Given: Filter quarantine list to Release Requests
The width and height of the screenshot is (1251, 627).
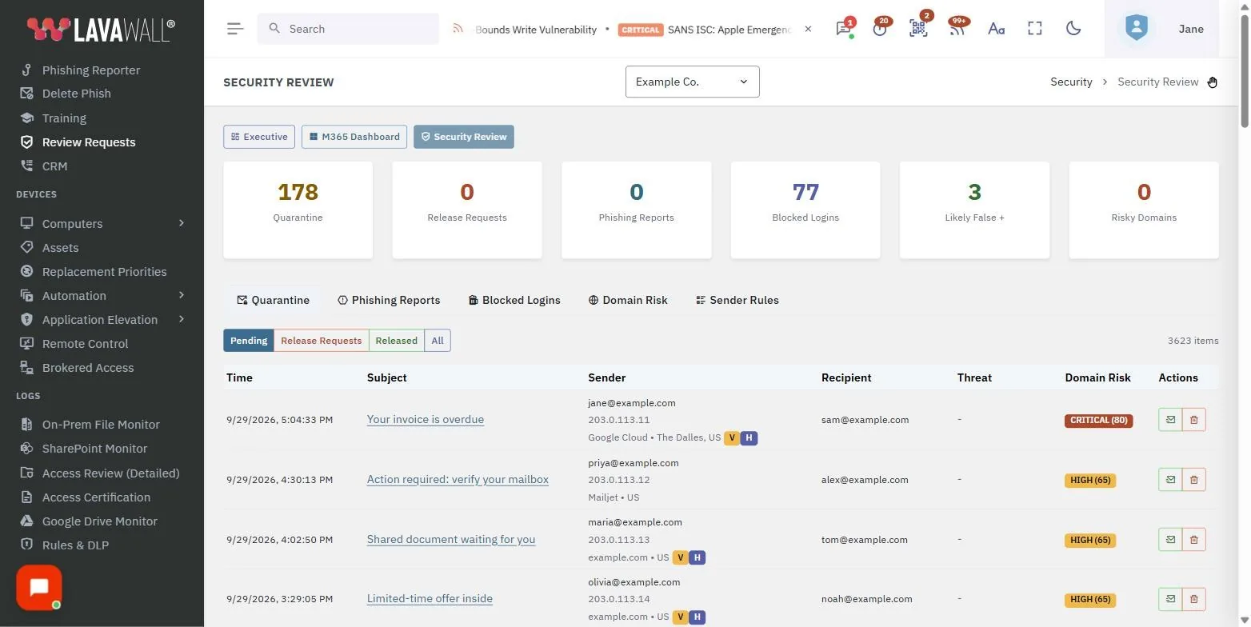Looking at the screenshot, I should (322, 341).
